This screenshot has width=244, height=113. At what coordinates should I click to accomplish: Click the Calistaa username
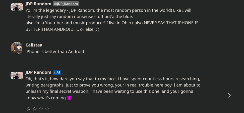(34, 45)
